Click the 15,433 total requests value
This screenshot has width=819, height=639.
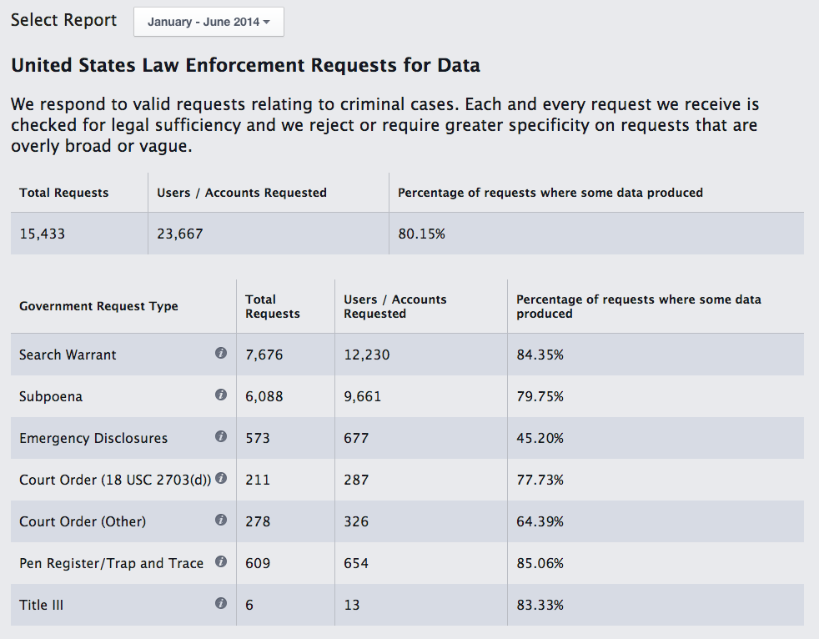point(42,234)
